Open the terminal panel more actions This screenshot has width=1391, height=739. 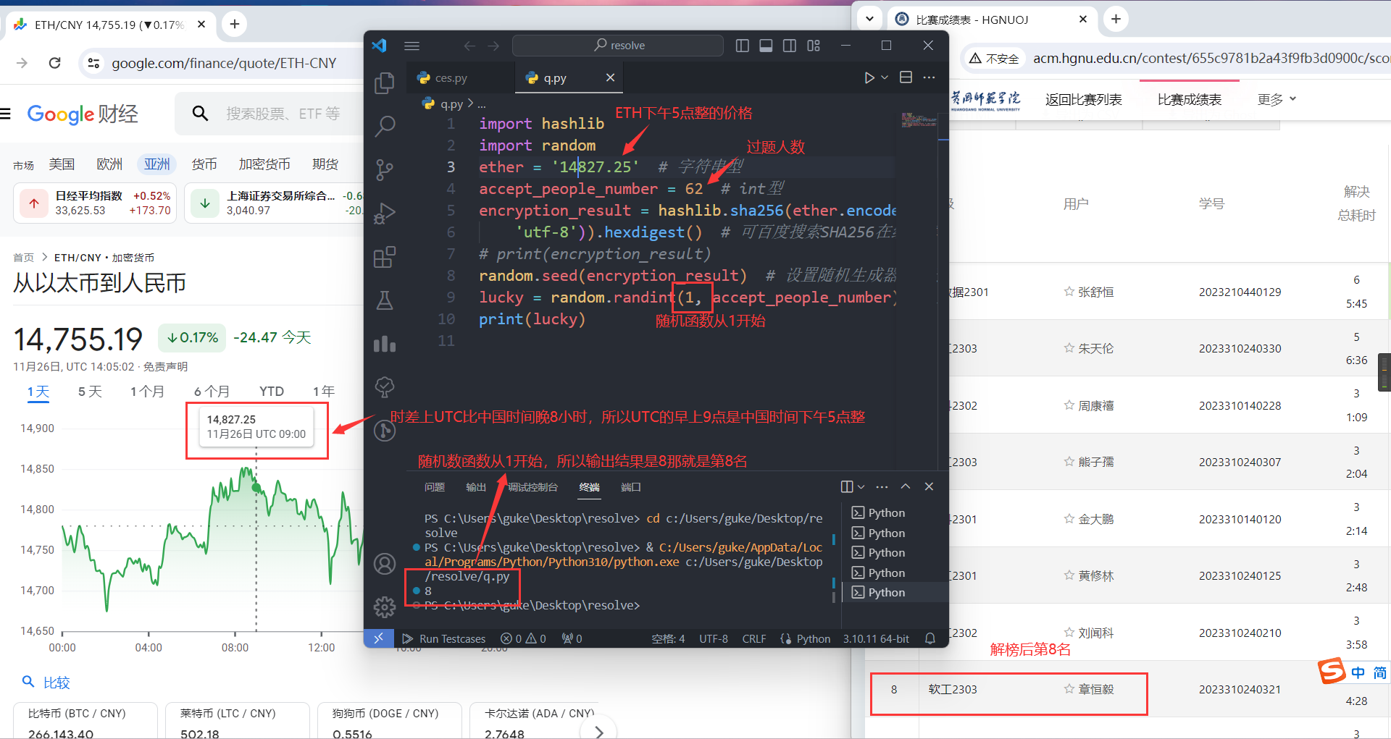point(882,487)
